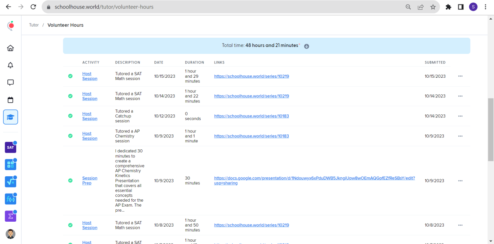The width and height of the screenshot is (494, 244).
Task: Open the Home icon in sidebar
Action: point(10,48)
